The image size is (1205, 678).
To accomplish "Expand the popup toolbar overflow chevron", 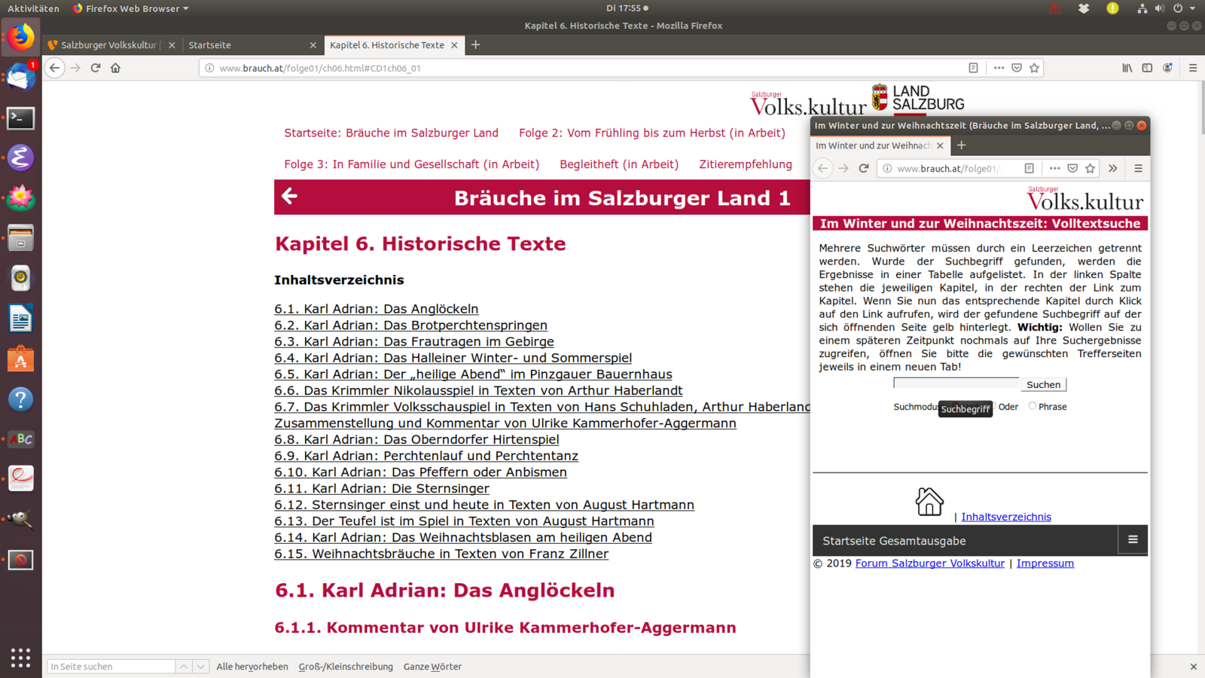I will (1112, 169).
